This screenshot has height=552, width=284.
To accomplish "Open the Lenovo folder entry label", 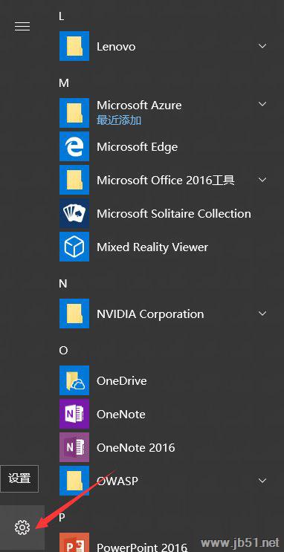I will coord(116,47).
